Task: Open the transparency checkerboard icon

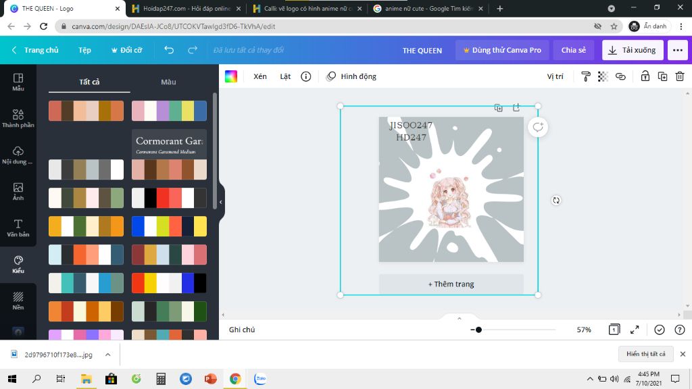Action: pyautogui.click(x=603, y=76)
